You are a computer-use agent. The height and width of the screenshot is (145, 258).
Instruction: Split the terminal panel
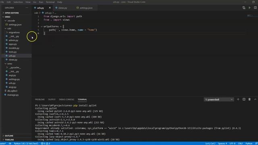click(x=244, y=99)
